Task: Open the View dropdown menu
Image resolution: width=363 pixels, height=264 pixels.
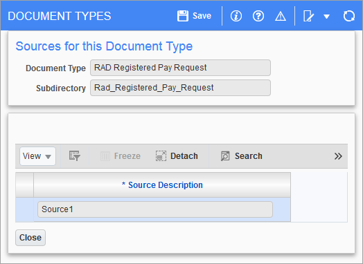Action: (x=37, y=156)
